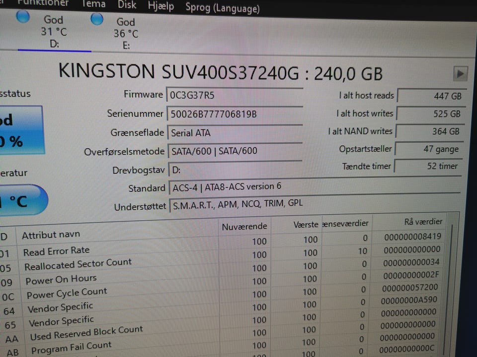
Task: Select the D: drive tab showing 31 °C
Action: coord(54,32)
